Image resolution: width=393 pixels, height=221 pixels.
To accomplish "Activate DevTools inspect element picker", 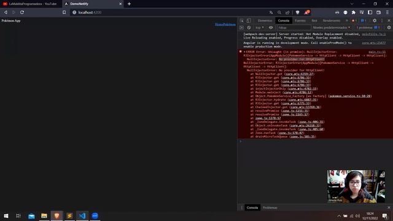I will 242,20.
